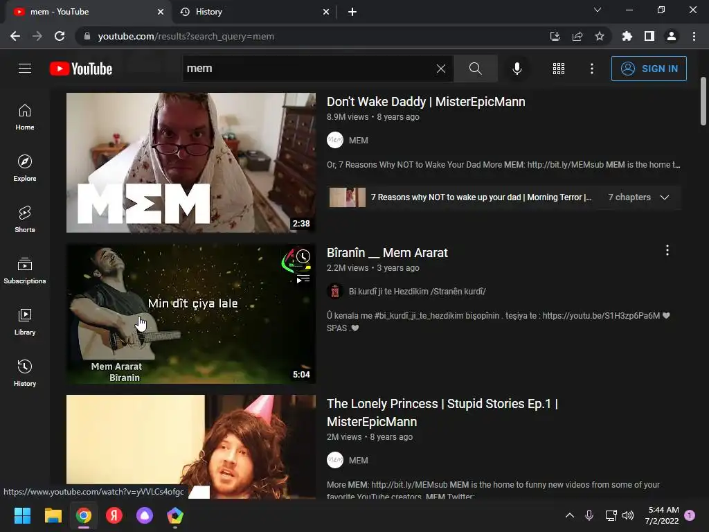Clear the search box with the X icon
709x532 pixels.
441,69
